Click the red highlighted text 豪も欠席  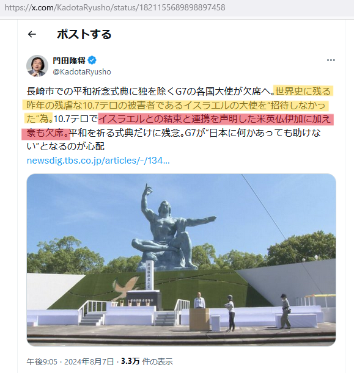(x=45, y=132)
